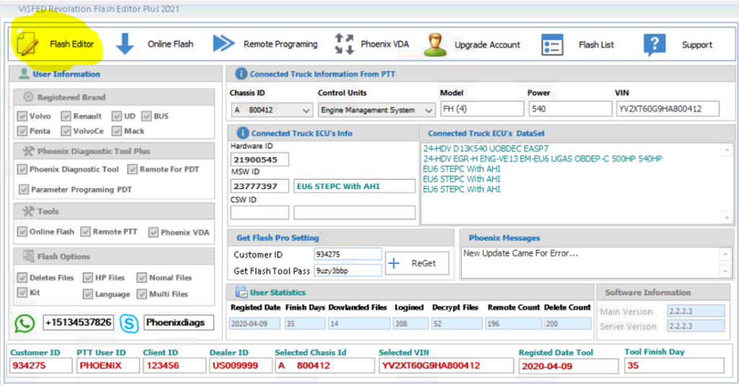Toggle the Penta brand checkbox
The image size is (739, 386).
click(x=22, y=131)
